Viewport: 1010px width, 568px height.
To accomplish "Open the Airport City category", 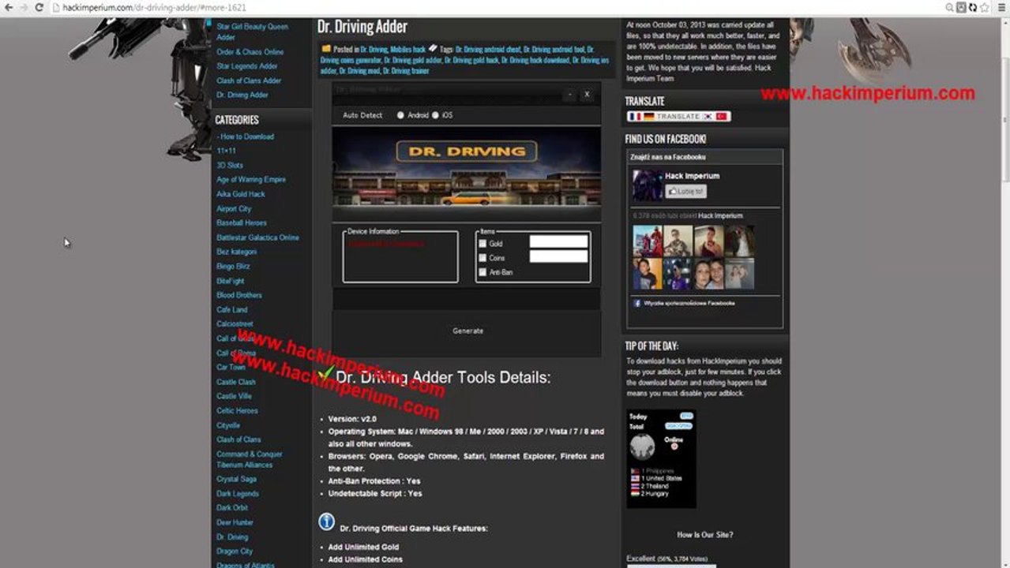I will click(x=234, y=209).
